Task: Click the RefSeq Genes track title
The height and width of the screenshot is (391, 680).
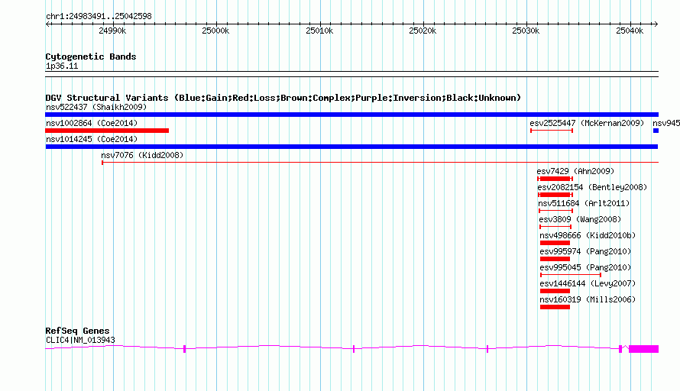Action: tap(77, 331)
